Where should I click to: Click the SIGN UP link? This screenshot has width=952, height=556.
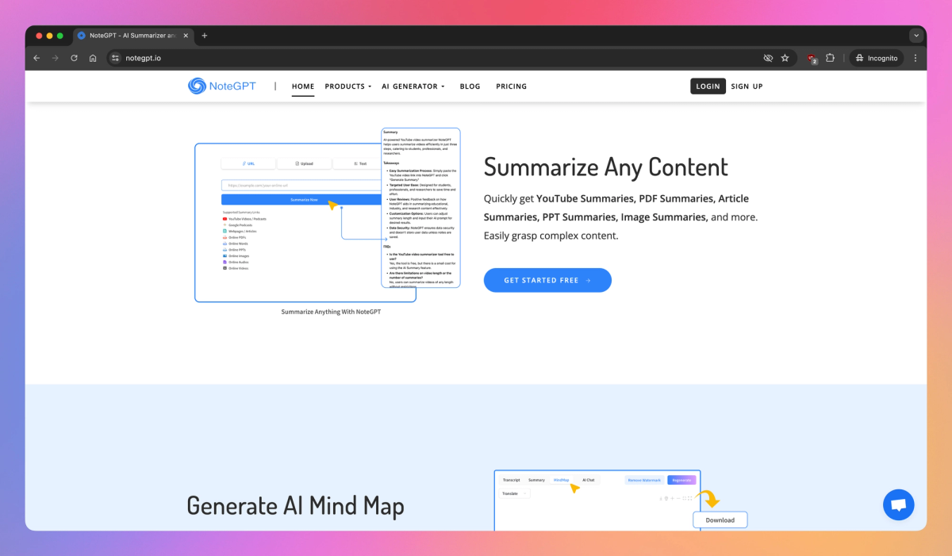tap(747, 86)
